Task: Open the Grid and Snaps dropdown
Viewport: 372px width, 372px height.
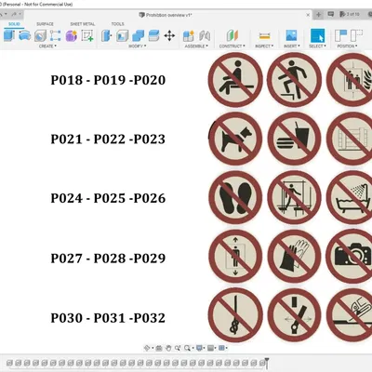Action: pyautogui.click(x=211, y=348)
